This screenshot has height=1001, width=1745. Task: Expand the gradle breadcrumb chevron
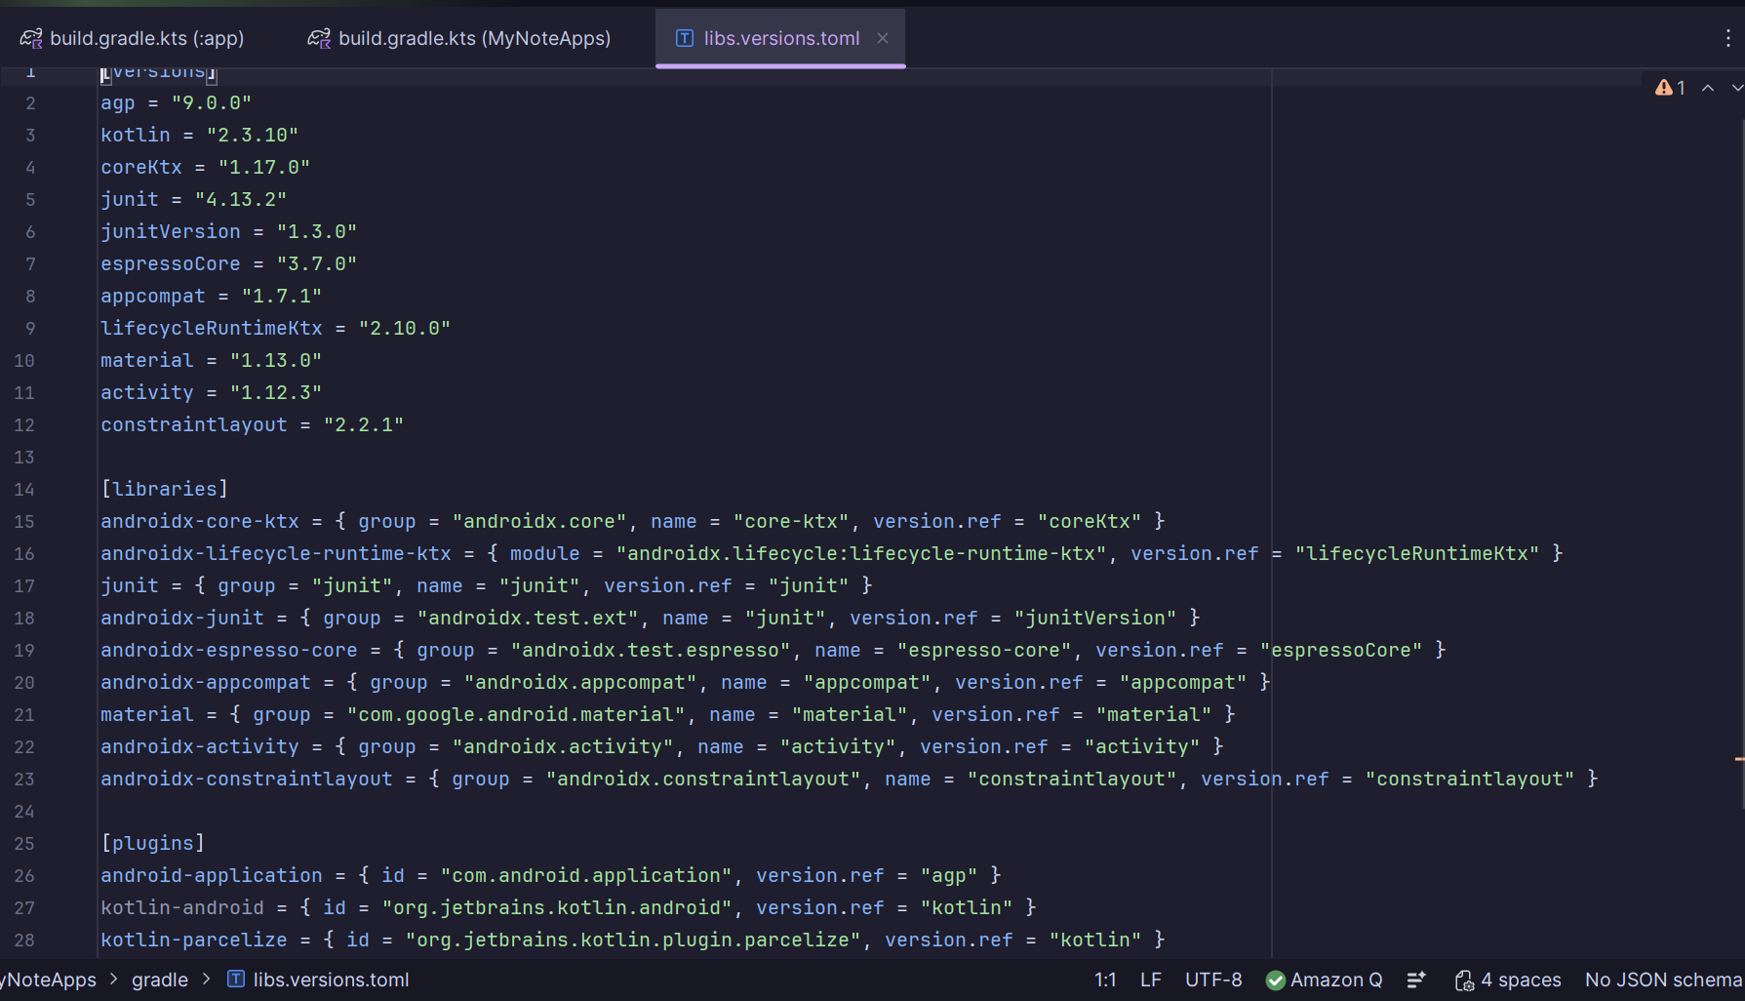click(x=206, y=980)
